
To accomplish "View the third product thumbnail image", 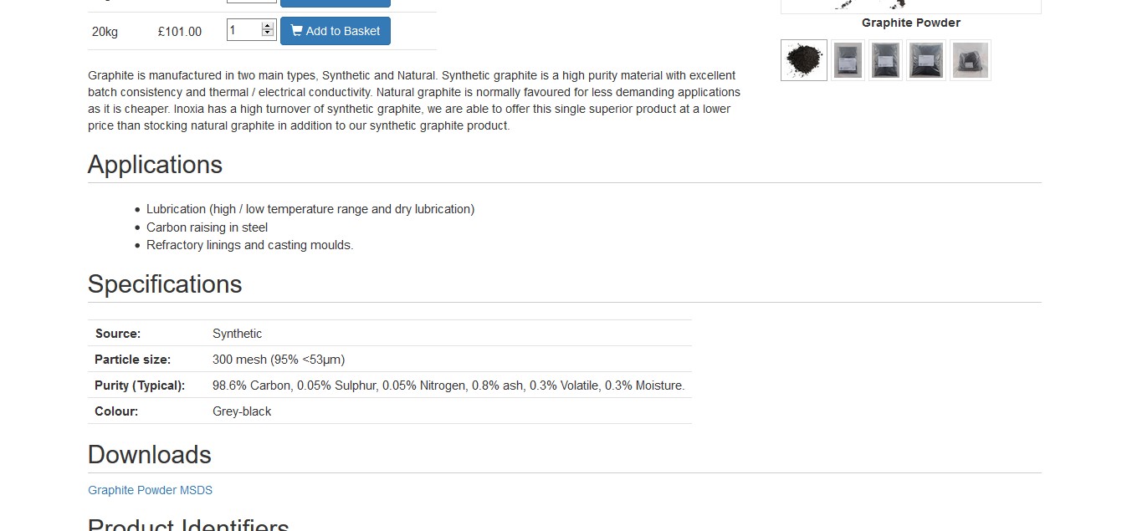I will (x=886, y=60).
